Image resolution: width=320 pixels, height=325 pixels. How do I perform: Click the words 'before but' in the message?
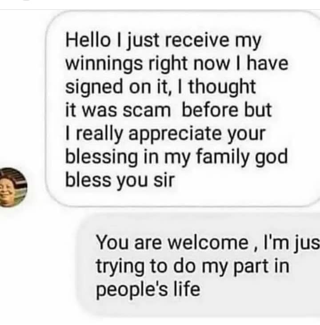point(227,110)
